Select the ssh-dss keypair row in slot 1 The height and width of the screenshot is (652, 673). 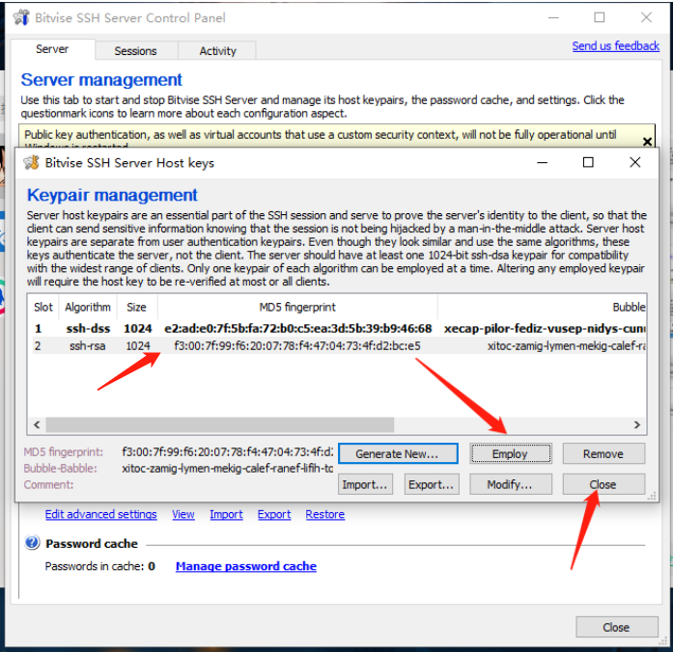pos(337,328)
